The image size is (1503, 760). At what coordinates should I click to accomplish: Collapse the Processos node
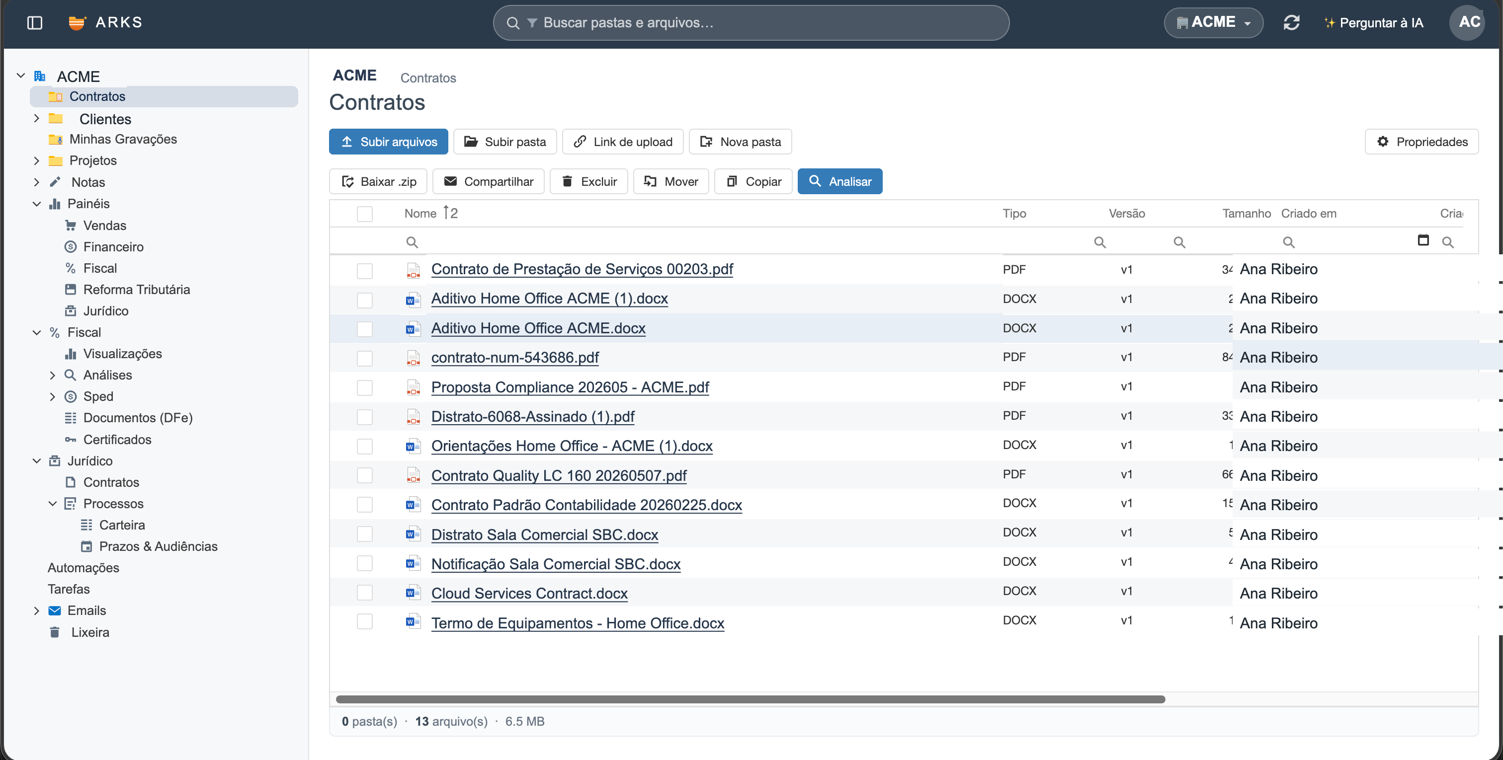point(53,503)
